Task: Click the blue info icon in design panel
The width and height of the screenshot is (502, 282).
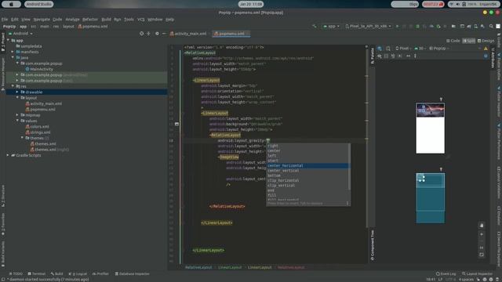Action: [486, 56]
